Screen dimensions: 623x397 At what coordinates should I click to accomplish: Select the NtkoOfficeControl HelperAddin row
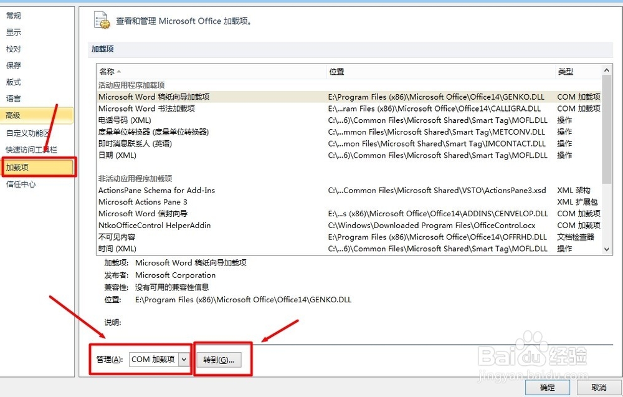tap(350, 226)
